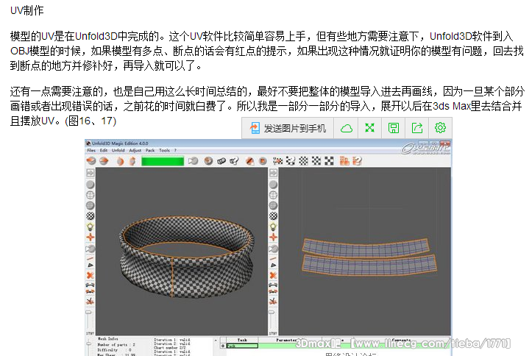532x356 pixels.
Task: Open the Files menu in Unfold3D
Action: [91, 150]
